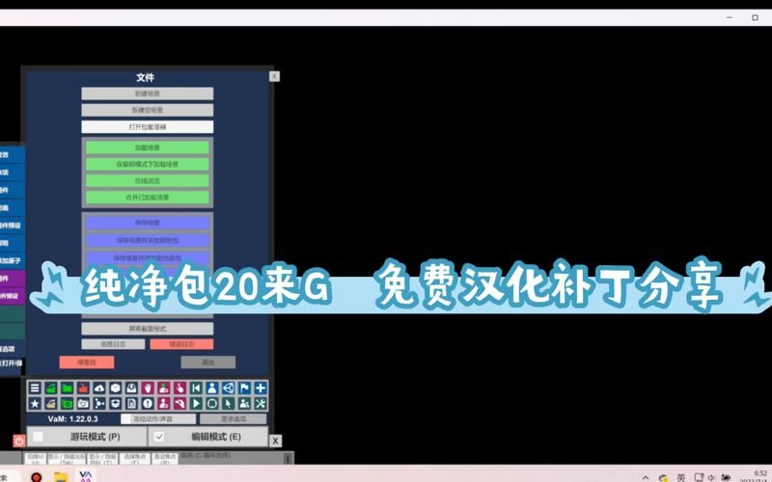Click the inbox download tray icon
Screen dimensions: 772x482
click(131, 388)
